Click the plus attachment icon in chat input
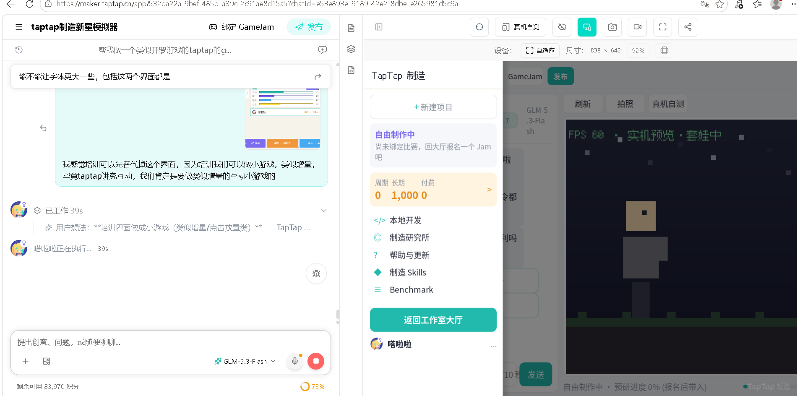Screen dimensions: 797x396 (x=26, y=361)
